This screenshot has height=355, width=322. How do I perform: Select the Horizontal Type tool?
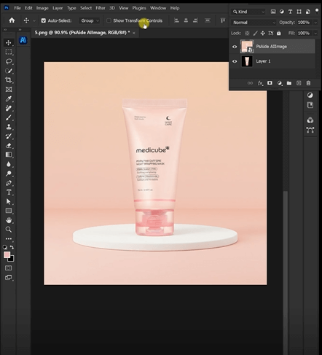(x=9, y=192)
